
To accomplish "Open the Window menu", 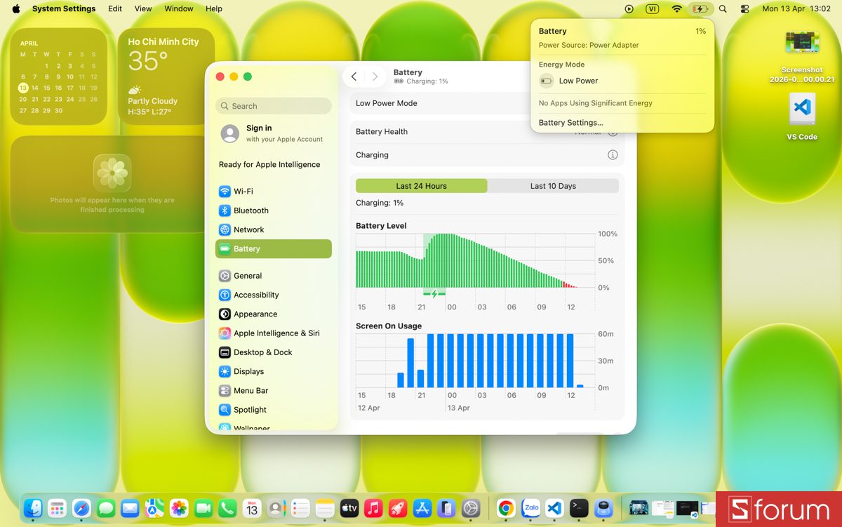I will tap(178, 8).
